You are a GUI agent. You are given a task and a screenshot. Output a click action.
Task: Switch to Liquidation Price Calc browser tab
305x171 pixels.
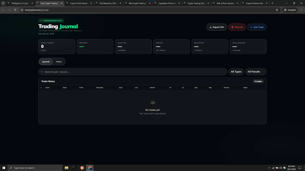[167, 3]
